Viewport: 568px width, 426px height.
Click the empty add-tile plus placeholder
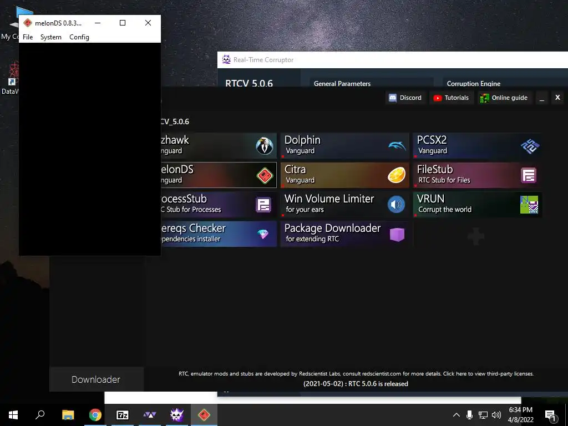[x=476, y=236]
